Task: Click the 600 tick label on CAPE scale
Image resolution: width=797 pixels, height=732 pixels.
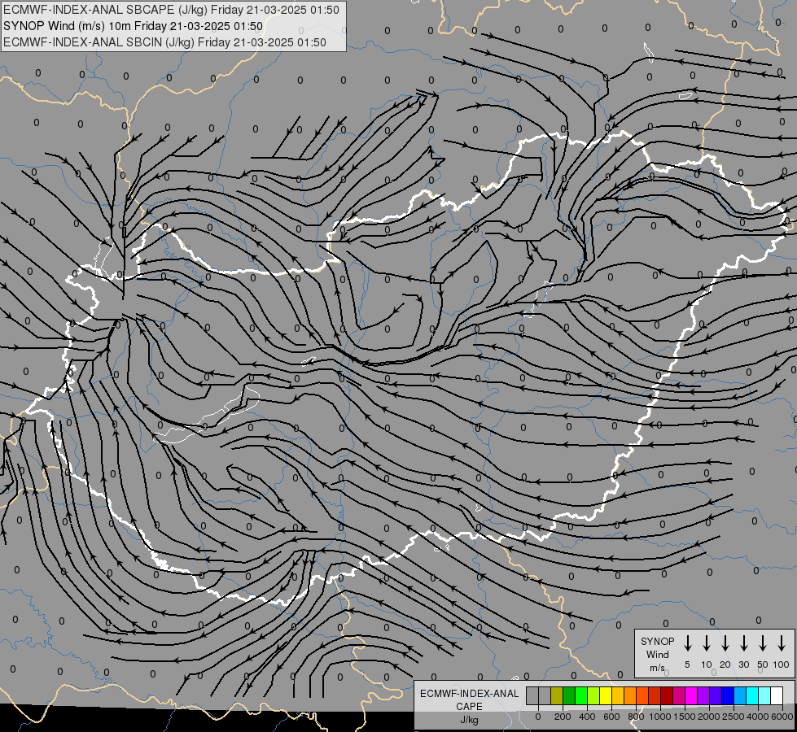Action: point(611,717)
